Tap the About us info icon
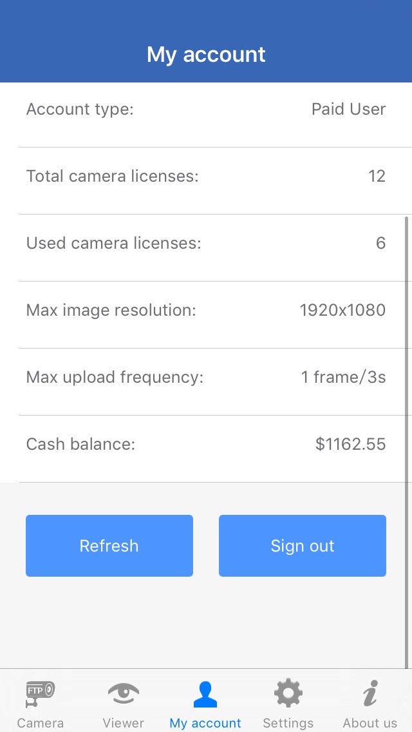This screenshot has width=412, height=732. [370, 694]
